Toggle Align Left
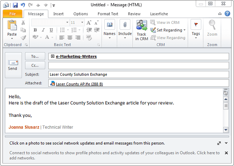Viewport: 234px width, 166px height. click(62, 37)
